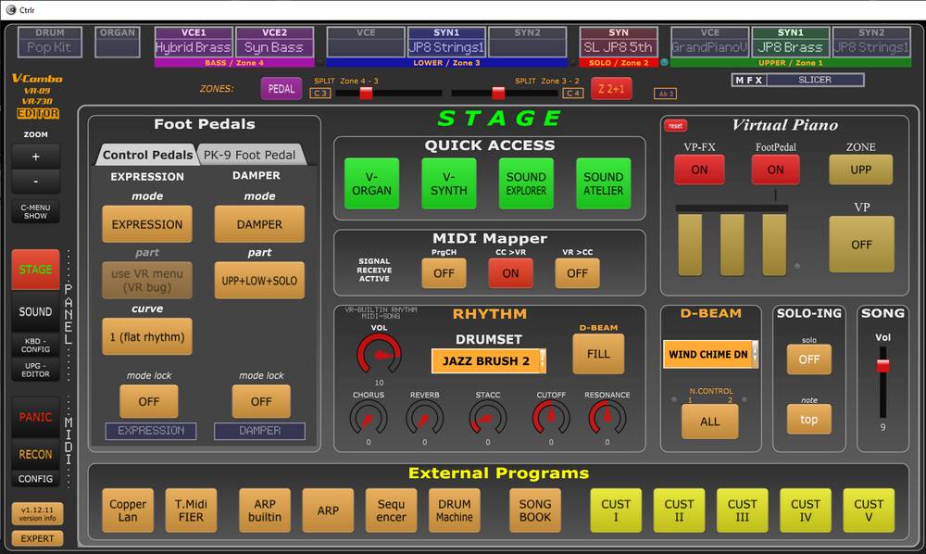Toggle the VP OFF button

click(x=861, y=245)
